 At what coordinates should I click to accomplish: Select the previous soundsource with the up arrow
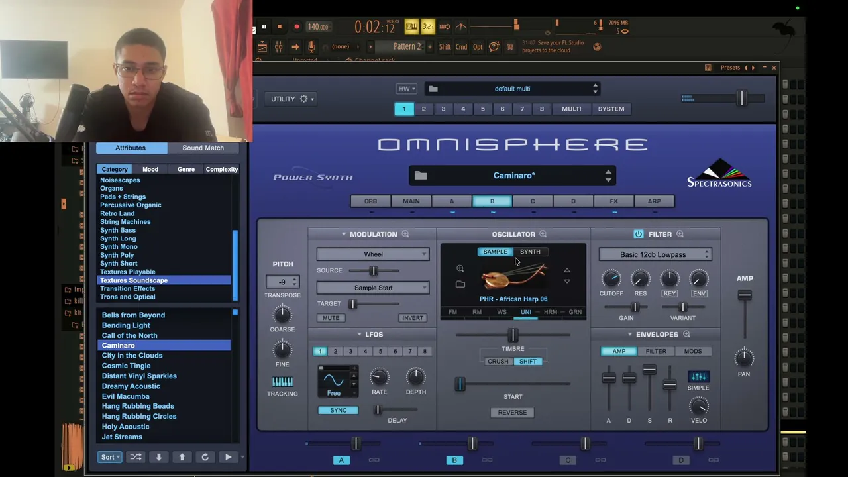coord(567,270)
